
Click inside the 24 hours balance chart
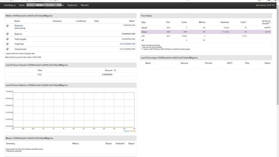(74, 109)
